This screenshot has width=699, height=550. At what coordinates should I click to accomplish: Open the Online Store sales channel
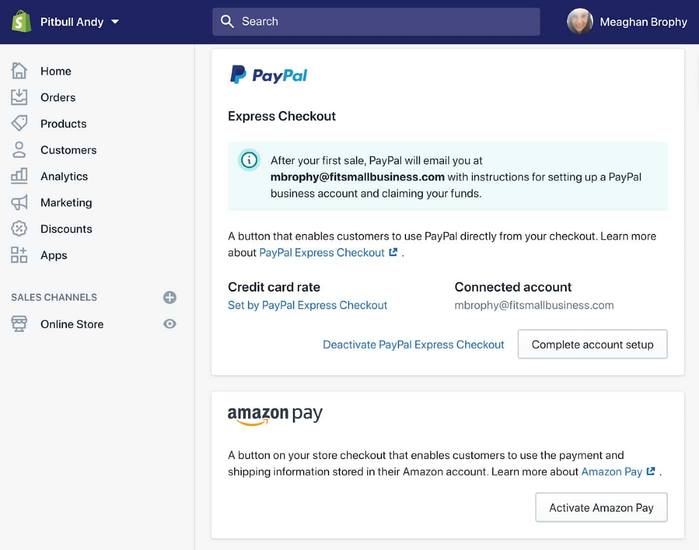click(x=71, y=324)
